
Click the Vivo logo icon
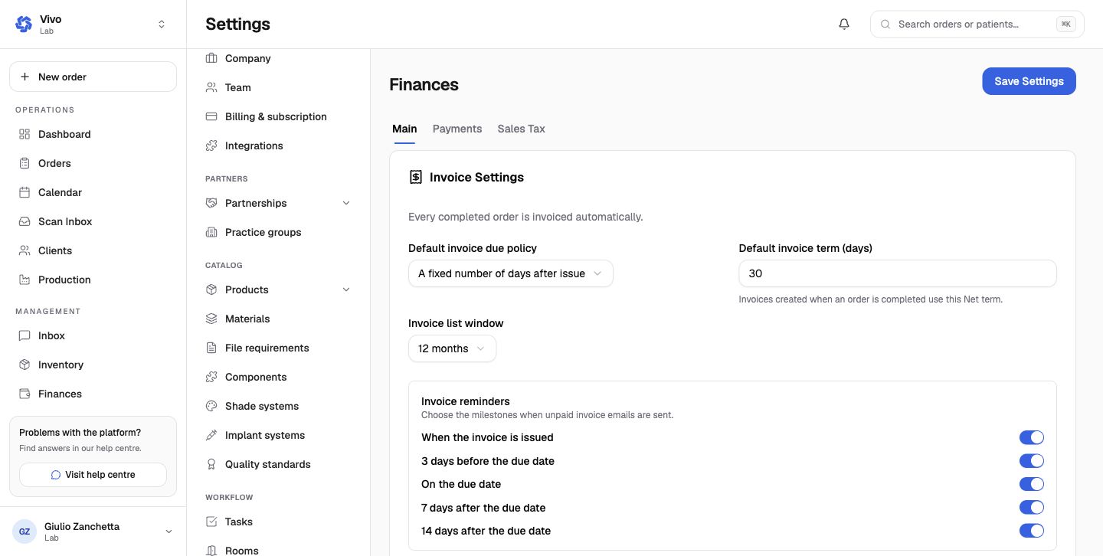(24, 25)
